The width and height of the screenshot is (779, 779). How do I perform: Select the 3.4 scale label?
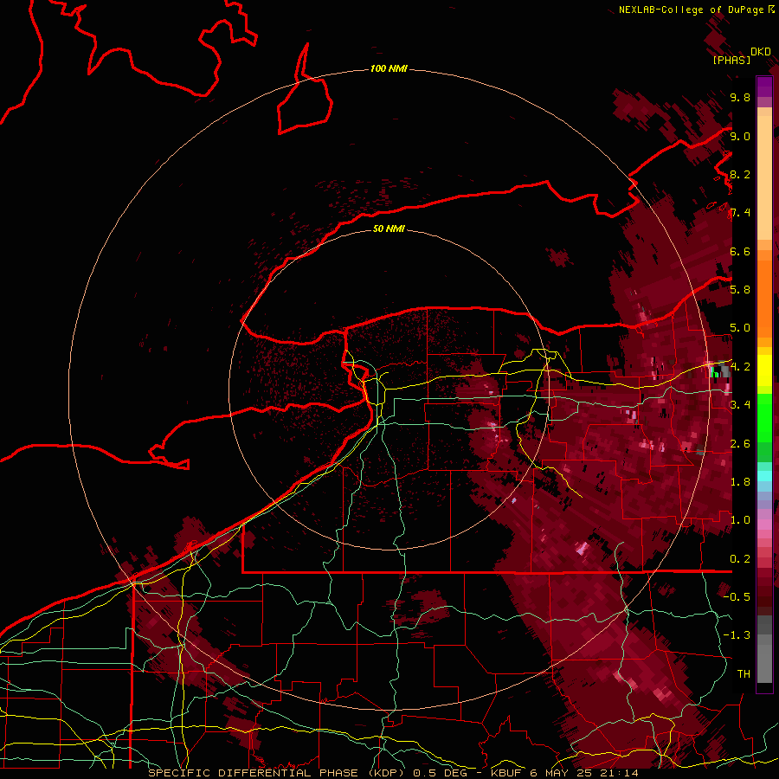(x=740, y=405)
